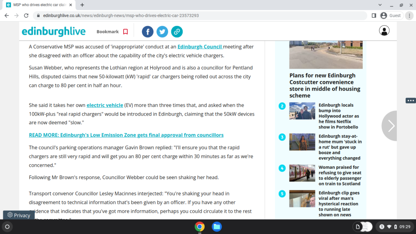The image size is (416, 234).
Task: Close the MSP article tab
Action: coord(71,5)
